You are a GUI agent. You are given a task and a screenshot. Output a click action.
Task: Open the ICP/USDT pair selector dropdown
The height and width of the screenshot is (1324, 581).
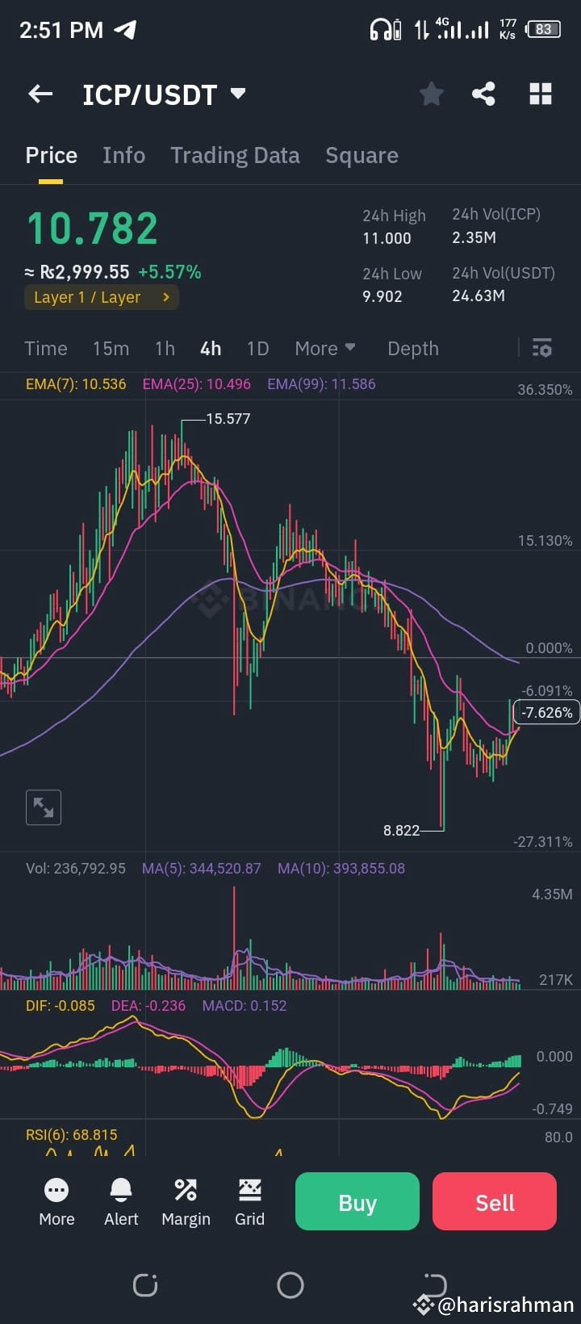tap(237, 94)
